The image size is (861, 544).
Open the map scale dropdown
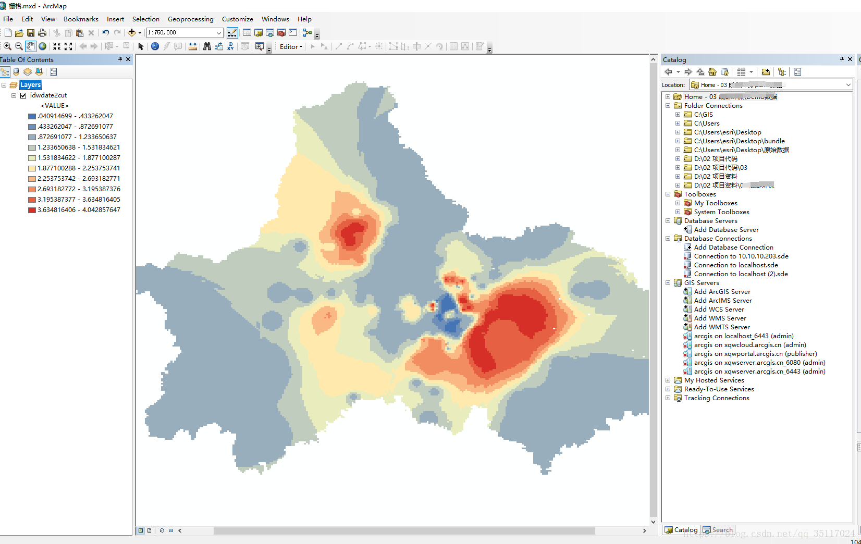pos(219,32)
